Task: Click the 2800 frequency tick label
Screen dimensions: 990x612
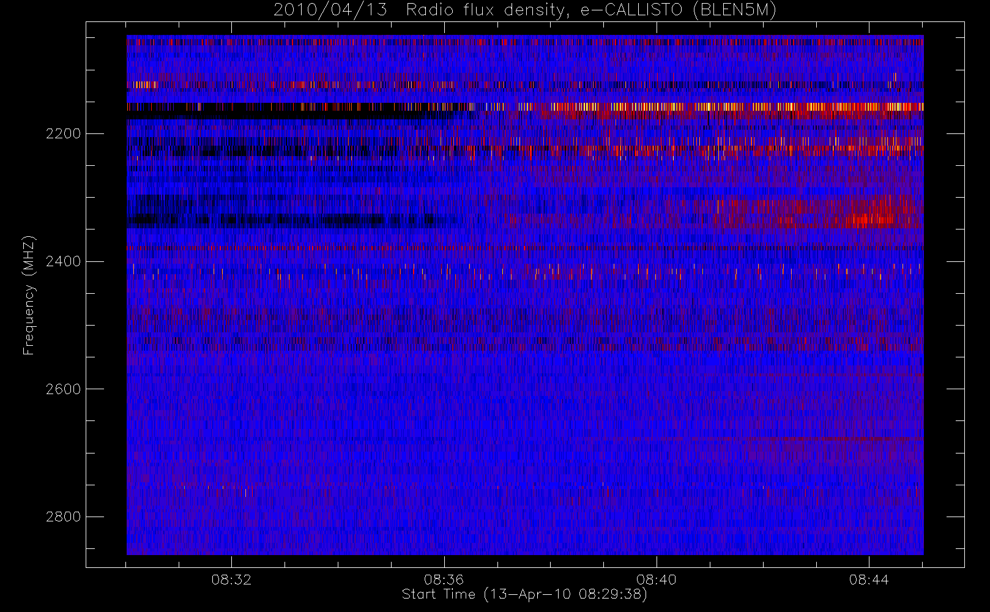Action: pyautogui.click(x=63, y=517)
